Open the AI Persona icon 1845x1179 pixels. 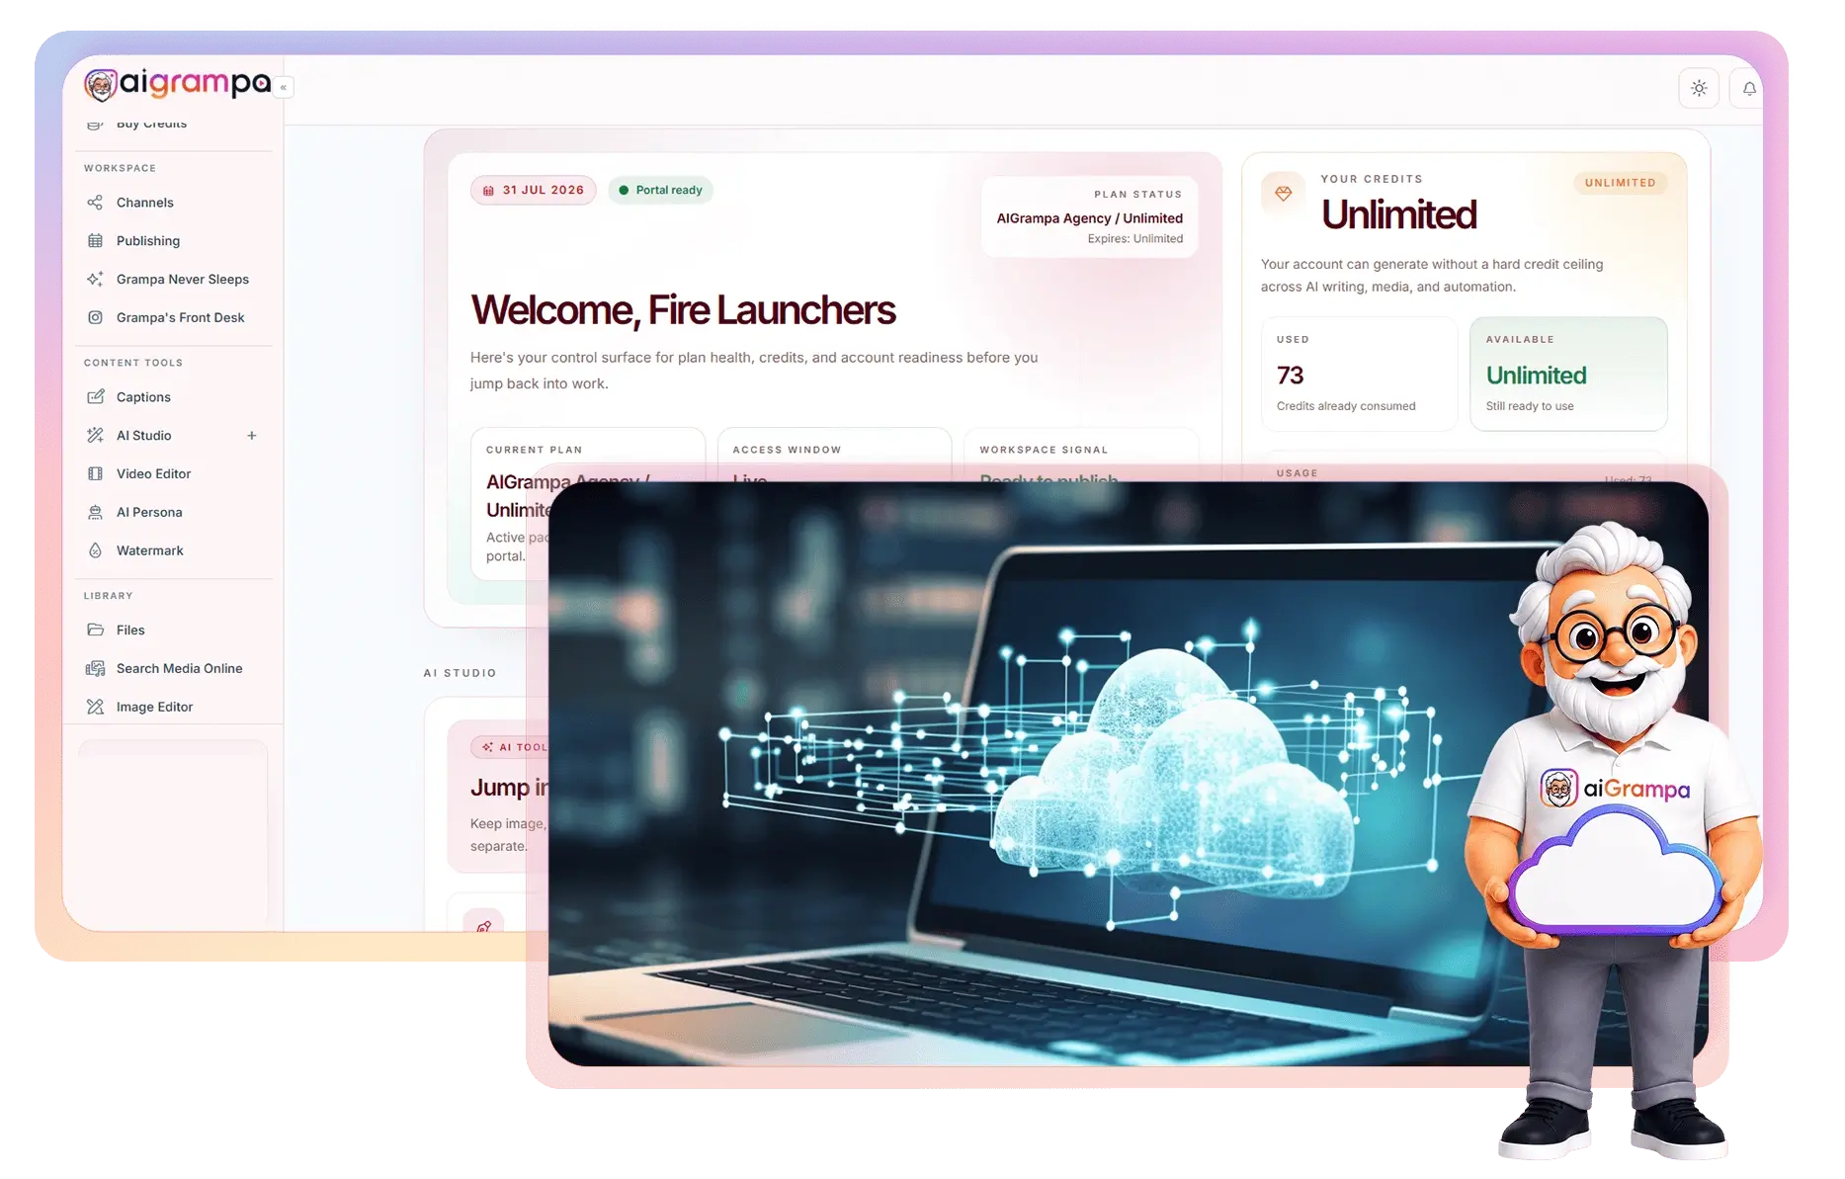95,513
